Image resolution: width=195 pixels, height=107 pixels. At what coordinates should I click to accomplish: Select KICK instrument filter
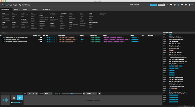(13, 13)
